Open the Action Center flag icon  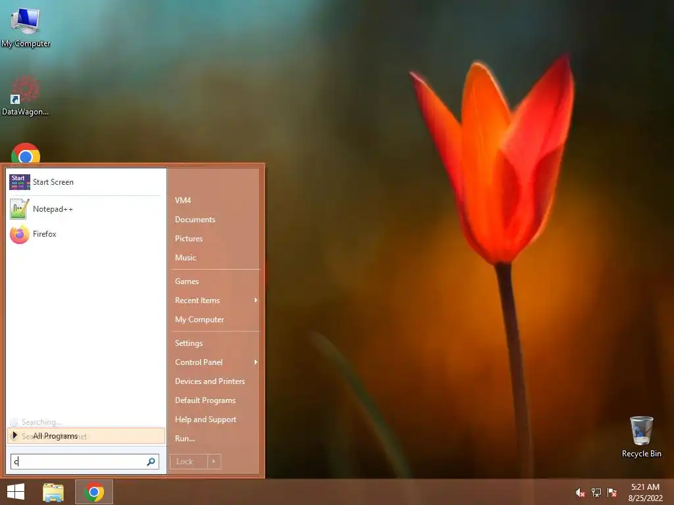click(x=612, y=493)
